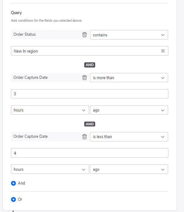Screen dimensions: 184x212
Task: Delete the Order Status condition
Action: [x=85, y=35]
